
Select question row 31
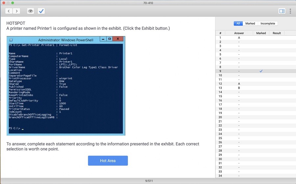[x=256, y=163]
